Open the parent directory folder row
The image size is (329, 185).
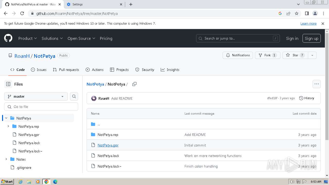click(x=204, y=124)
